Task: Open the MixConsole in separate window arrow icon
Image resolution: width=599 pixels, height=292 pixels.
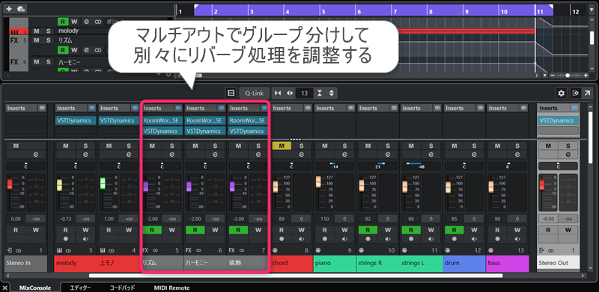Action: pyautogui.click(x=587, y=93)
